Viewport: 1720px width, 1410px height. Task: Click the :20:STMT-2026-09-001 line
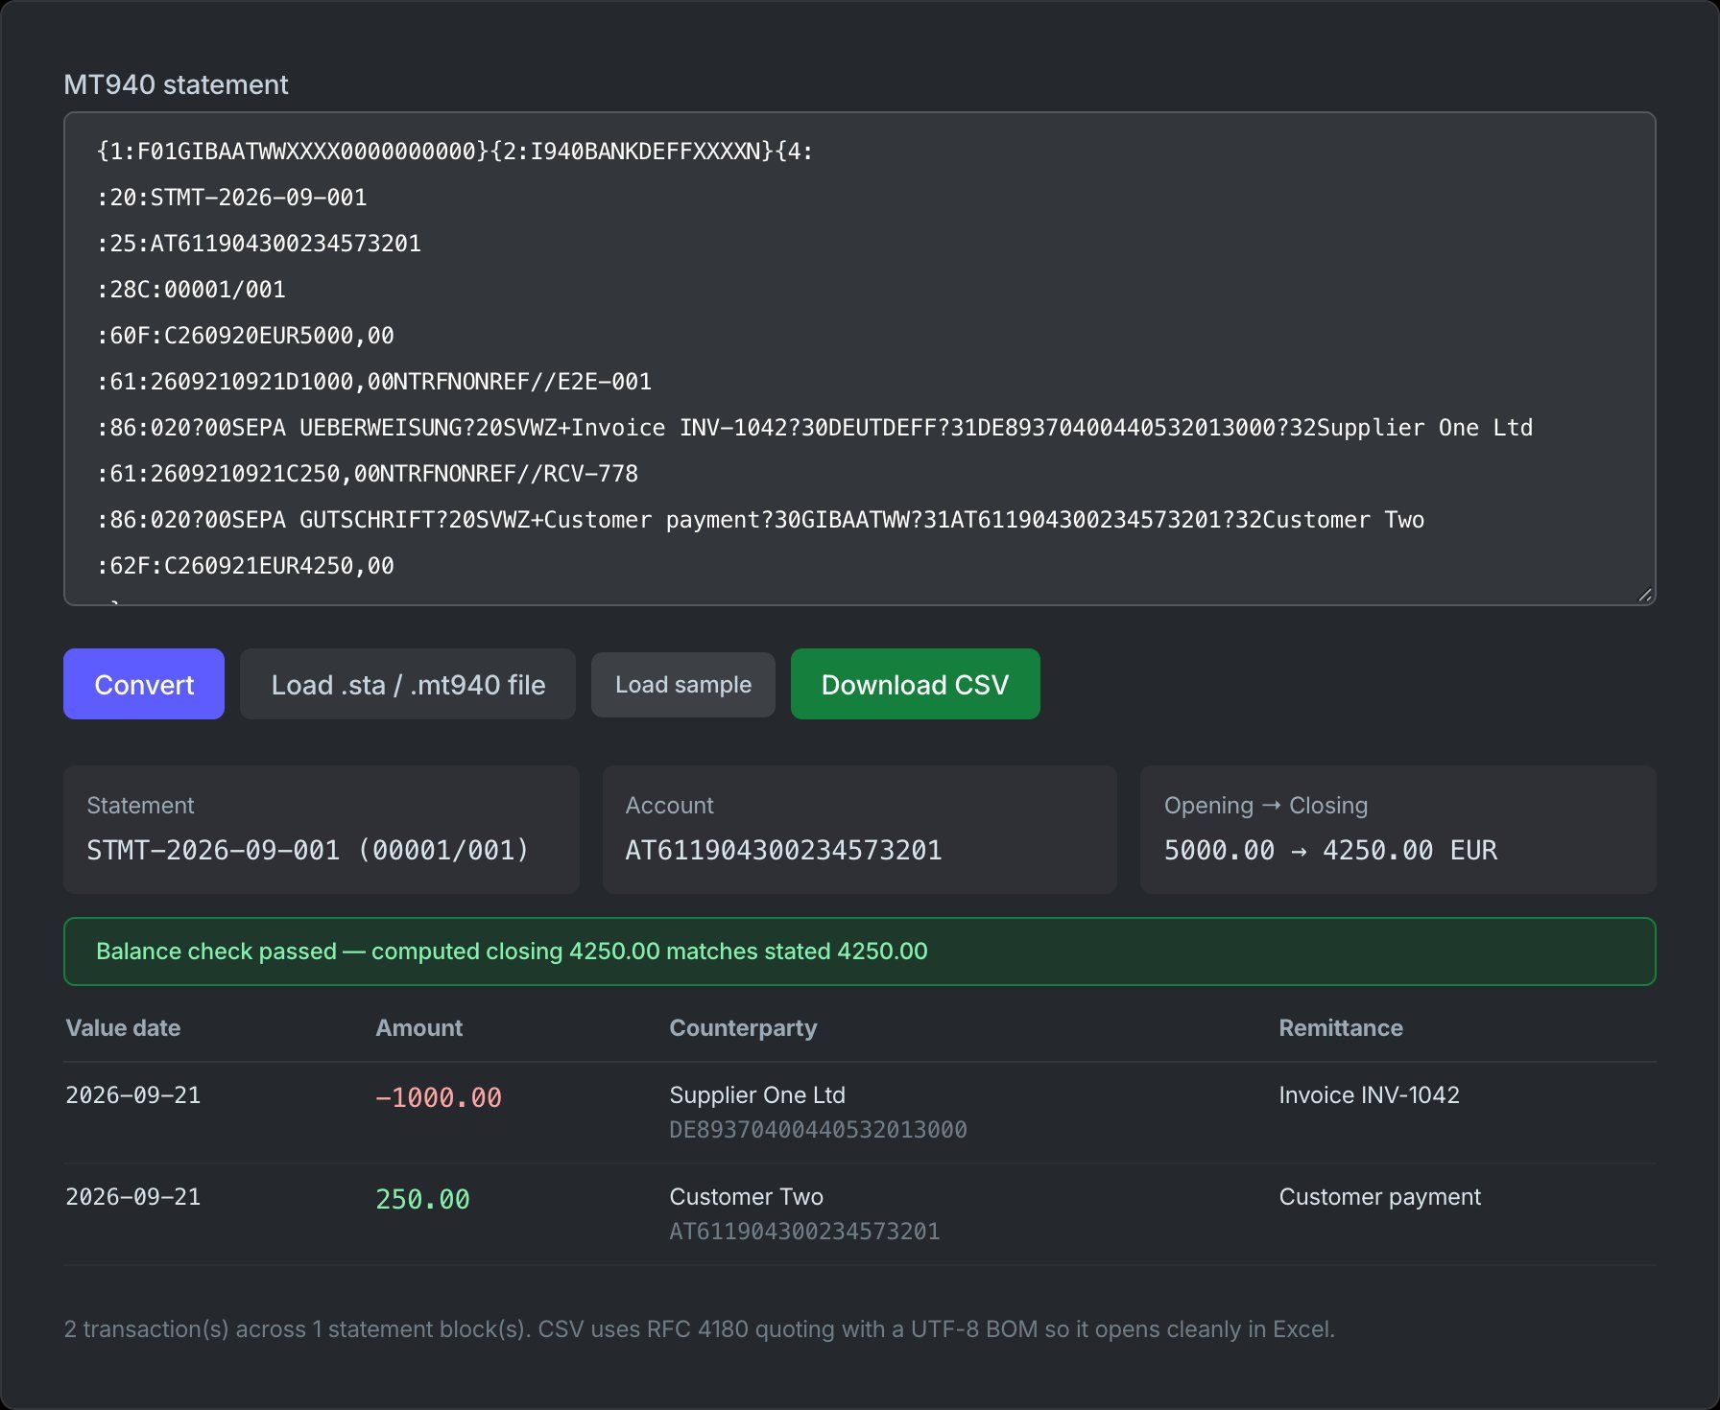[x=232, y=198]
